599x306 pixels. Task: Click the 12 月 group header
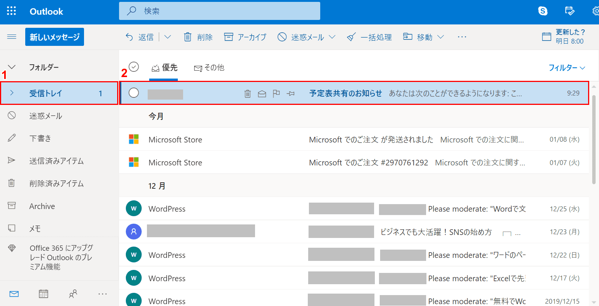coord(157,186)
